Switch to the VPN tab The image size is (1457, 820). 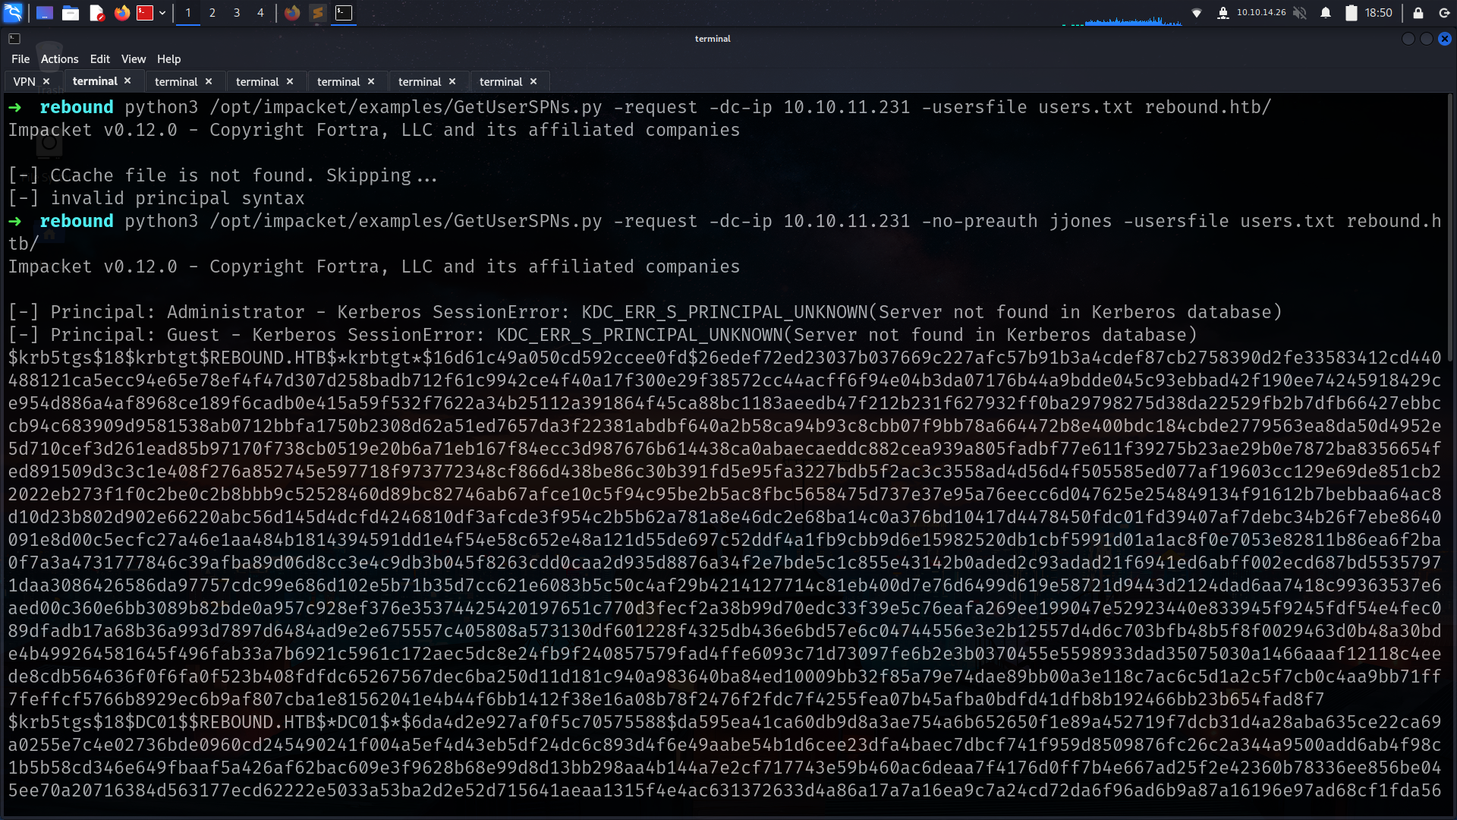tap(24, 82)
